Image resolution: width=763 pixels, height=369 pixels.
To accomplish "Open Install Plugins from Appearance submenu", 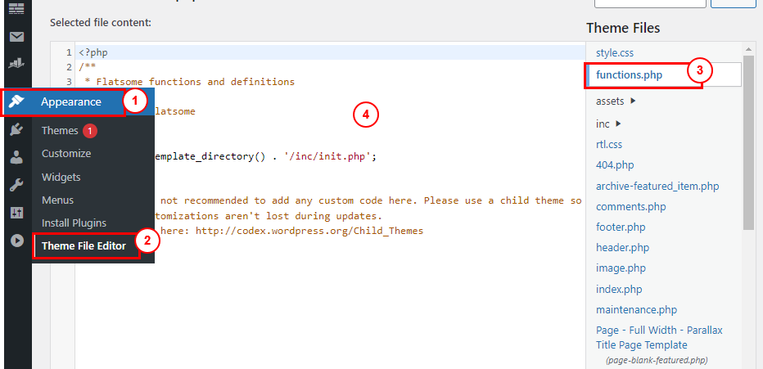I will [74, 223].
